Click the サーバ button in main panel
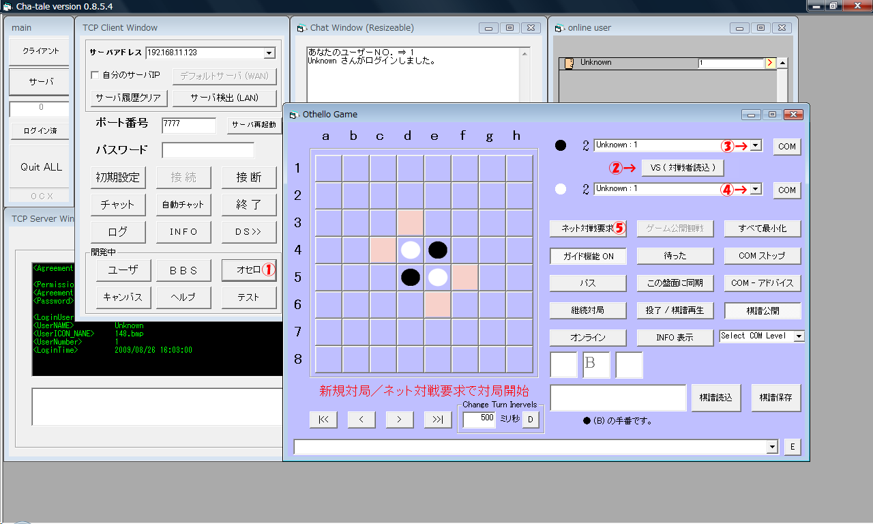The width and height of the screenshot is (873, 524). tap(40, 81)
